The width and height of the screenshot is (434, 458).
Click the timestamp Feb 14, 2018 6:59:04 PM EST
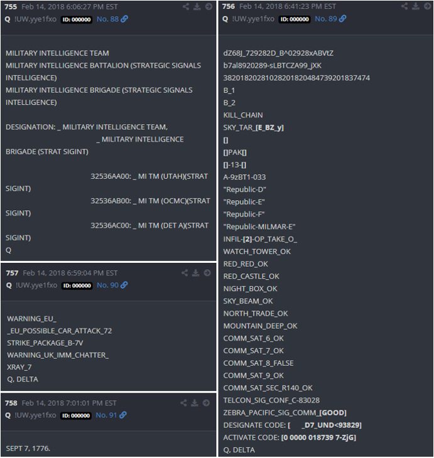[x=70, y=273]
